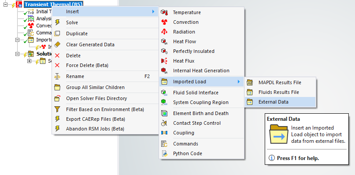Select the Transient Thermal (B5) tree item

[x=53, y=4]
